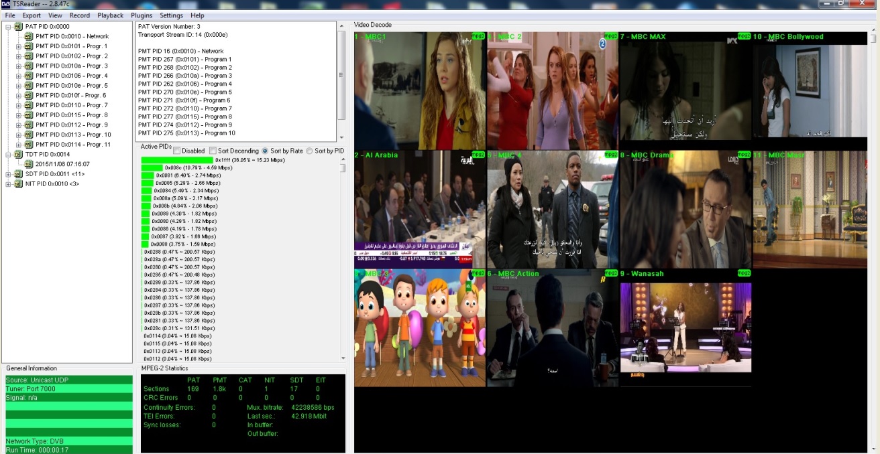Screen dimensions: 880x454
Task: Expand the SDT PID 0x0011 node
Action: point(9,174)
